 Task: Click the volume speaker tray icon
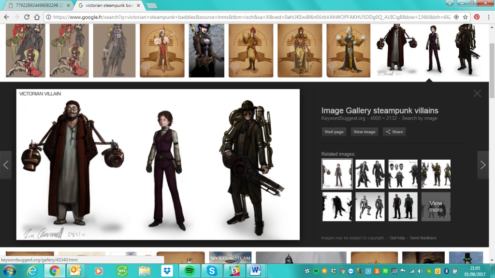(x=420, y=271)
